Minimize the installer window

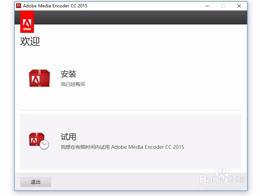207,6
